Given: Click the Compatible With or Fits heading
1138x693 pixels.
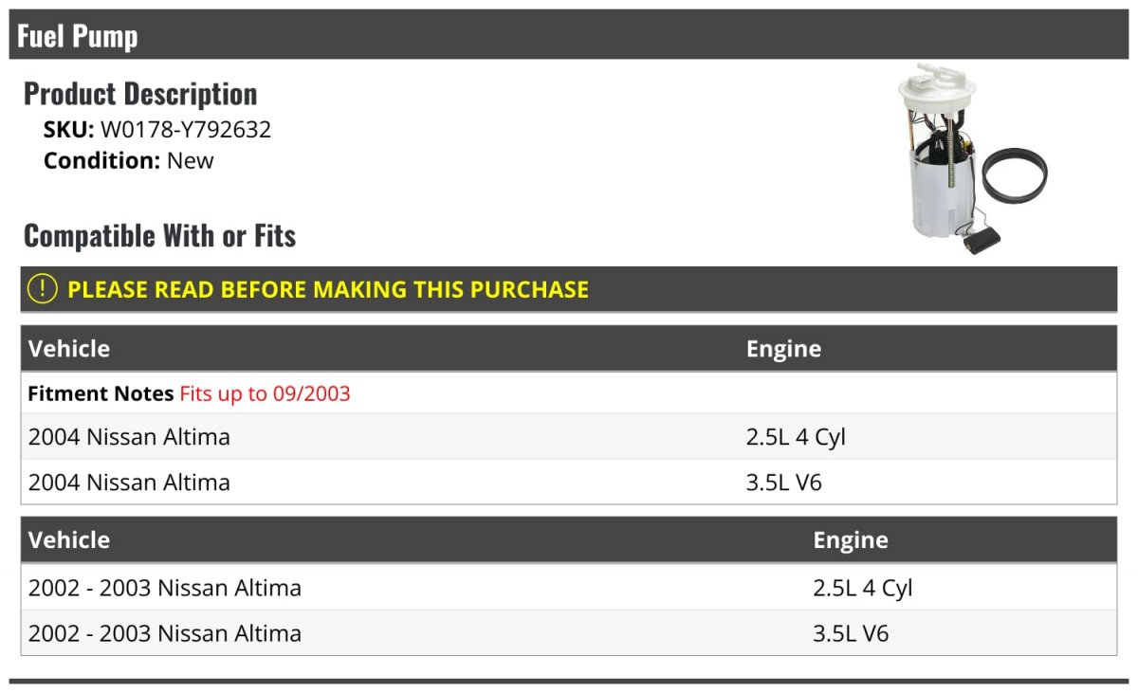Looking at the screenshot, I should coord(159,235).
